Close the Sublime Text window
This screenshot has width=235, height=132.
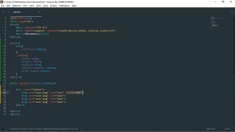coord(231,2)
